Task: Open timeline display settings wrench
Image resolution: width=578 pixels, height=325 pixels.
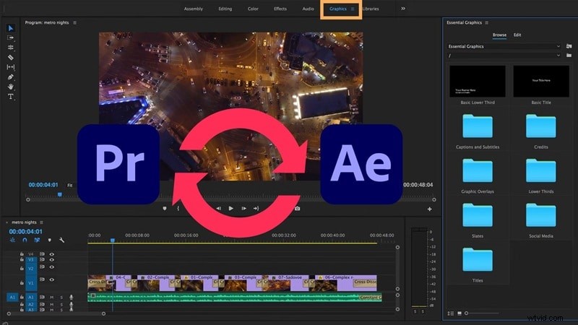Action: (x=61, y=240)
